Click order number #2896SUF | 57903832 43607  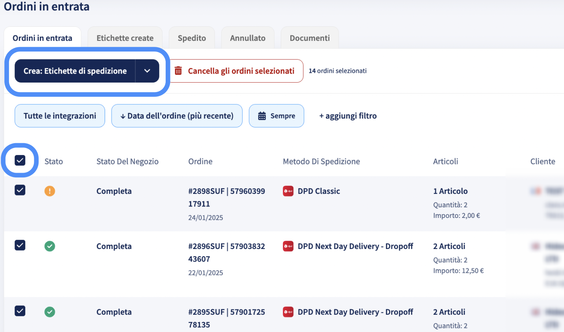tap(227, 253)
